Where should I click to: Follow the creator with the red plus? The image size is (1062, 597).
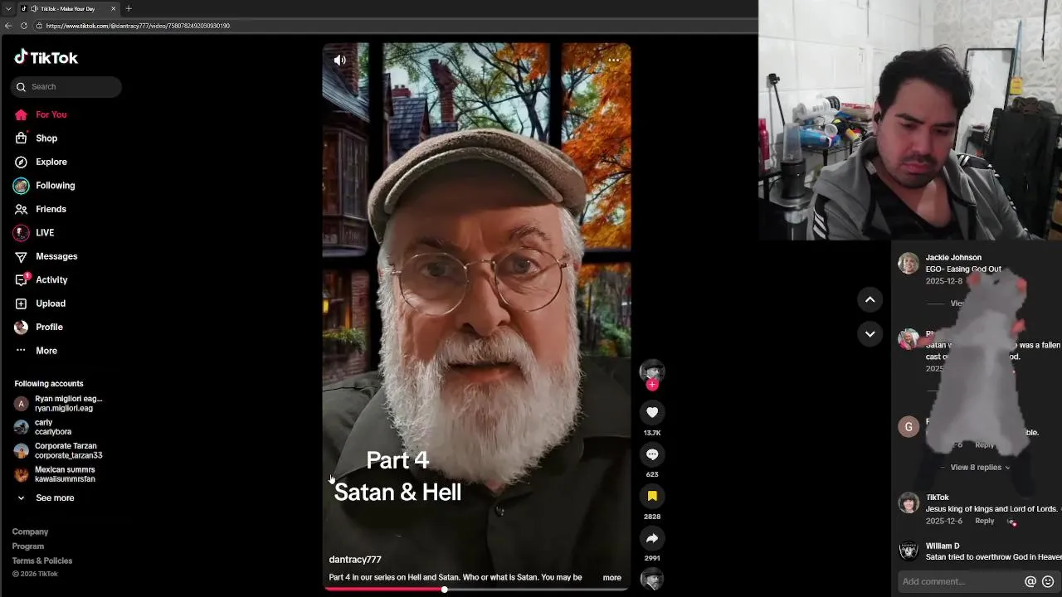(x=652, y=385)
